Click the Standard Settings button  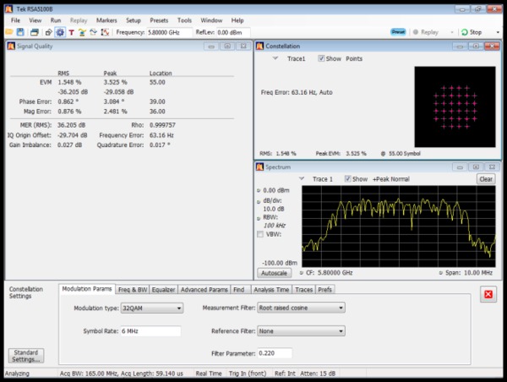(x=25, y=354)
